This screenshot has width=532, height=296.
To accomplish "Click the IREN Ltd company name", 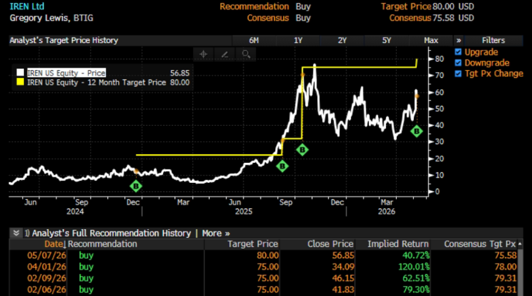I will 27,7.
